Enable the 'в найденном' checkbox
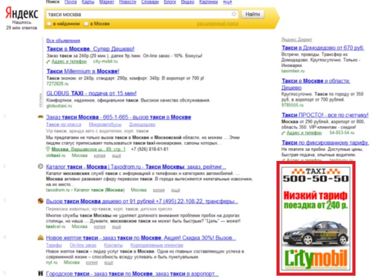 point(49,24)
